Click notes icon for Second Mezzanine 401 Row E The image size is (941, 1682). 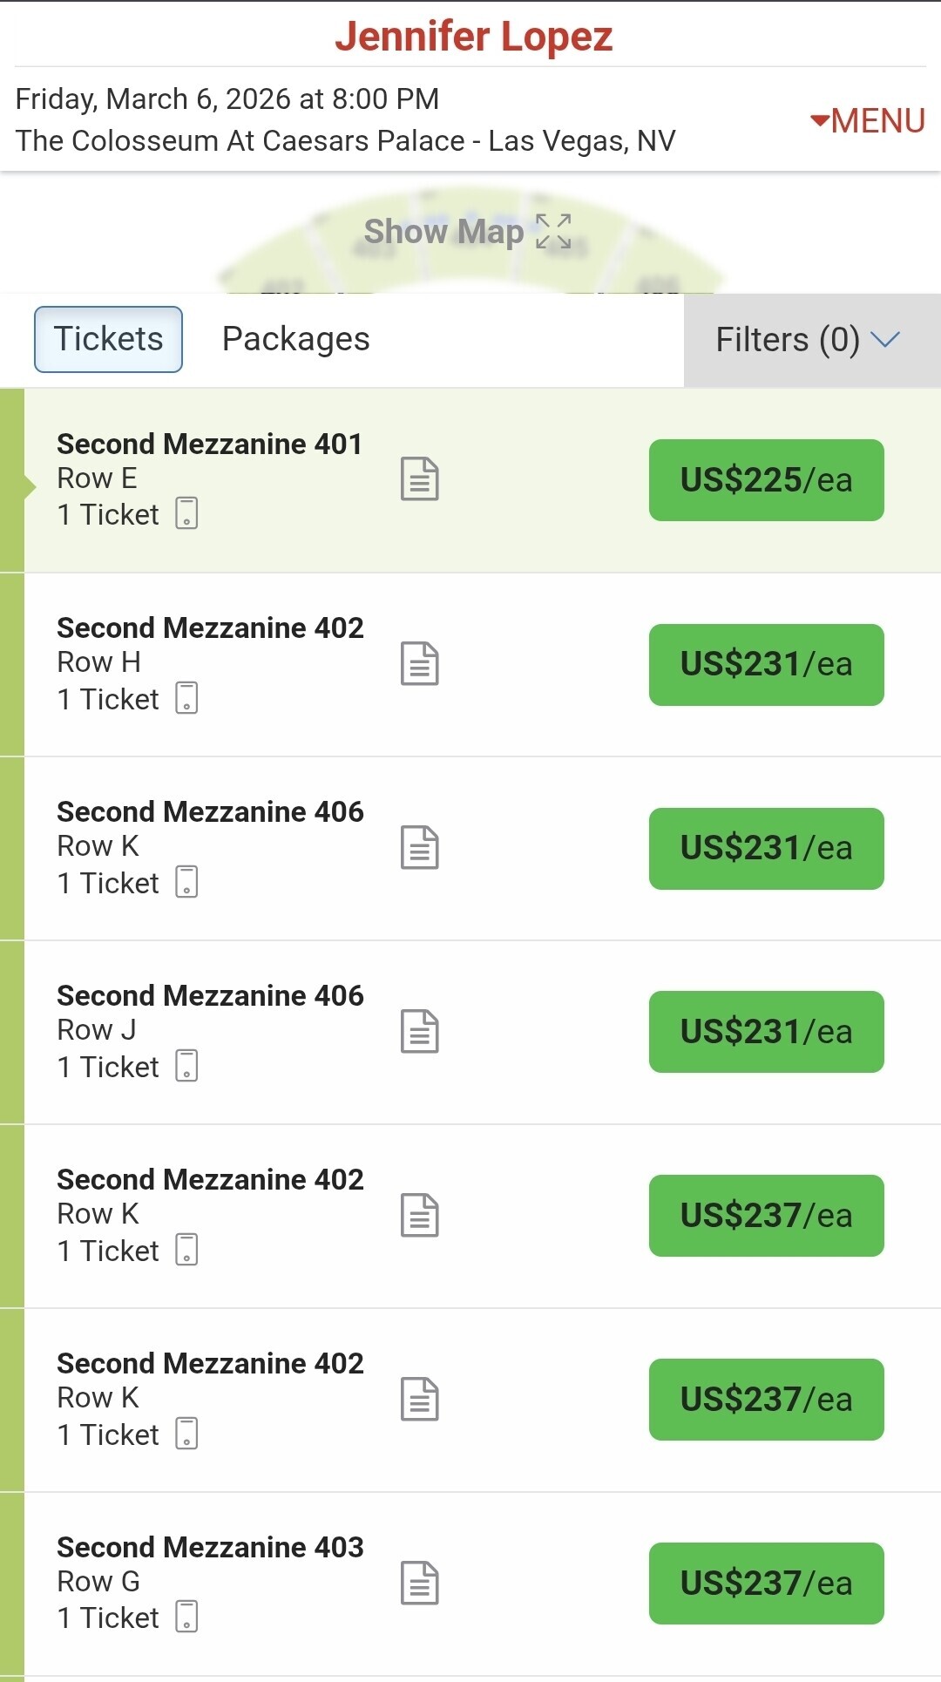[x=419, y=479]
